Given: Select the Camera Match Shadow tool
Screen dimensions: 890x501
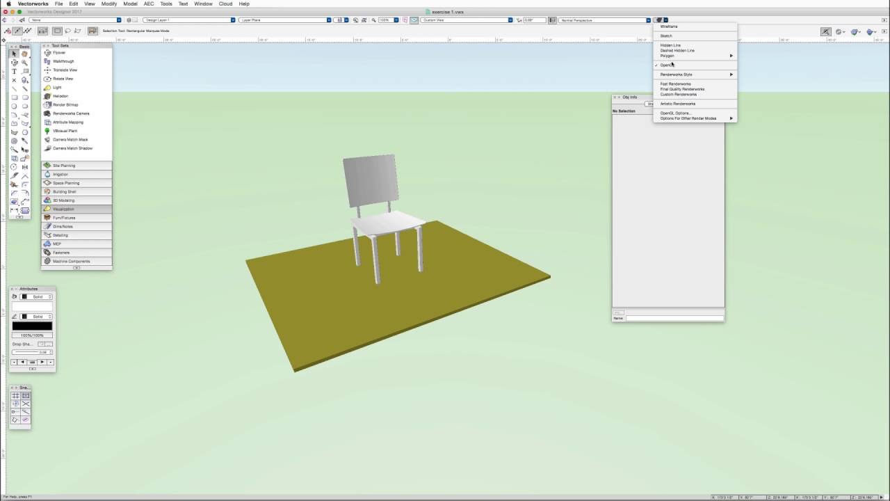Looking at the screenshot, I should coord(76,148).
